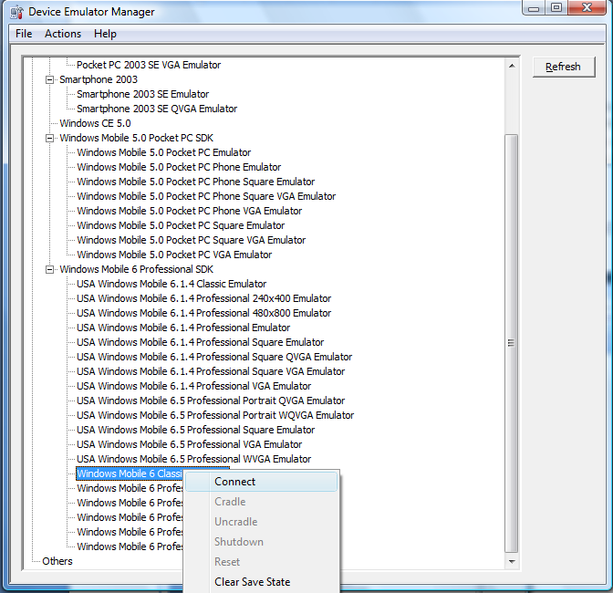
Task: Select USA 6.1.4 Professional Square Emulator
Action: [x=200, y=342]
